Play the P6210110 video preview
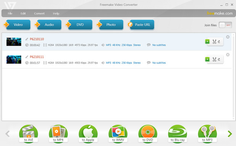The width and height of the screenshot is (236, 146). point(207,42)
